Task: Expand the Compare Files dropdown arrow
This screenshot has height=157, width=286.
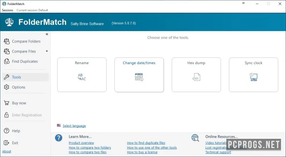Action: click(47, 51)
